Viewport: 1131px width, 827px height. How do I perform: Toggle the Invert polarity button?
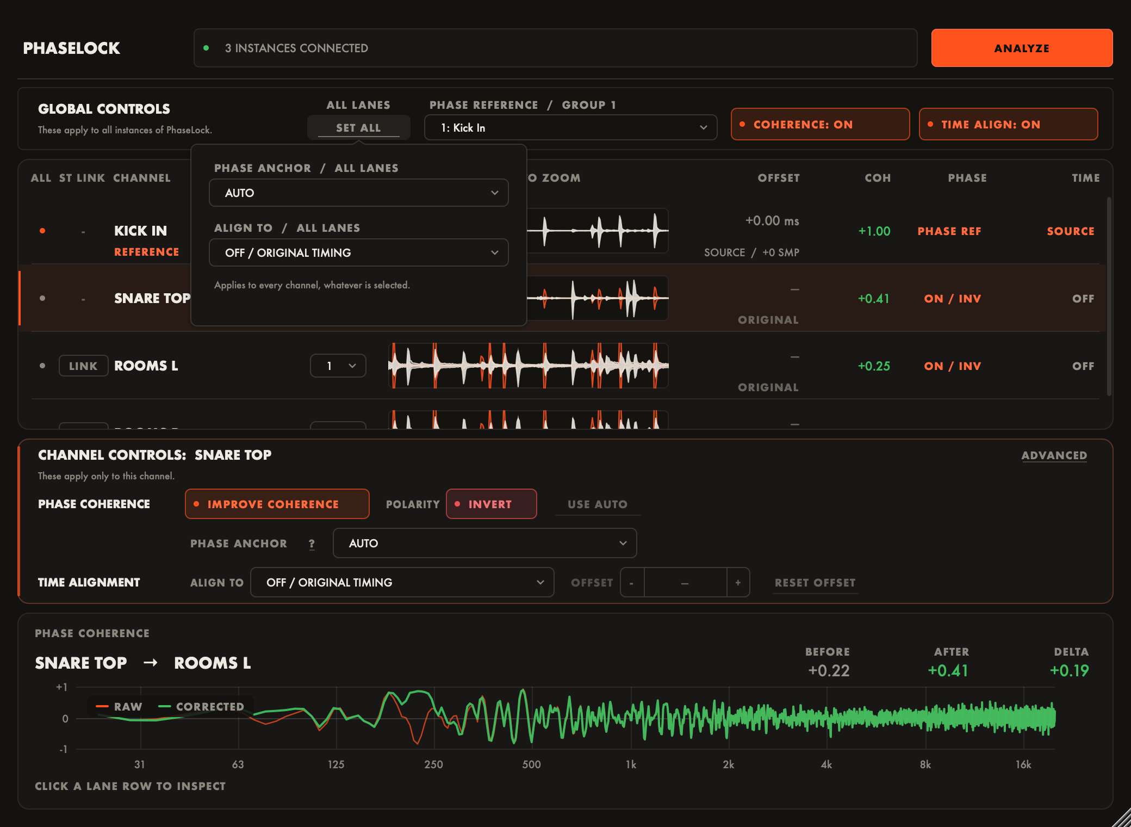492,504
